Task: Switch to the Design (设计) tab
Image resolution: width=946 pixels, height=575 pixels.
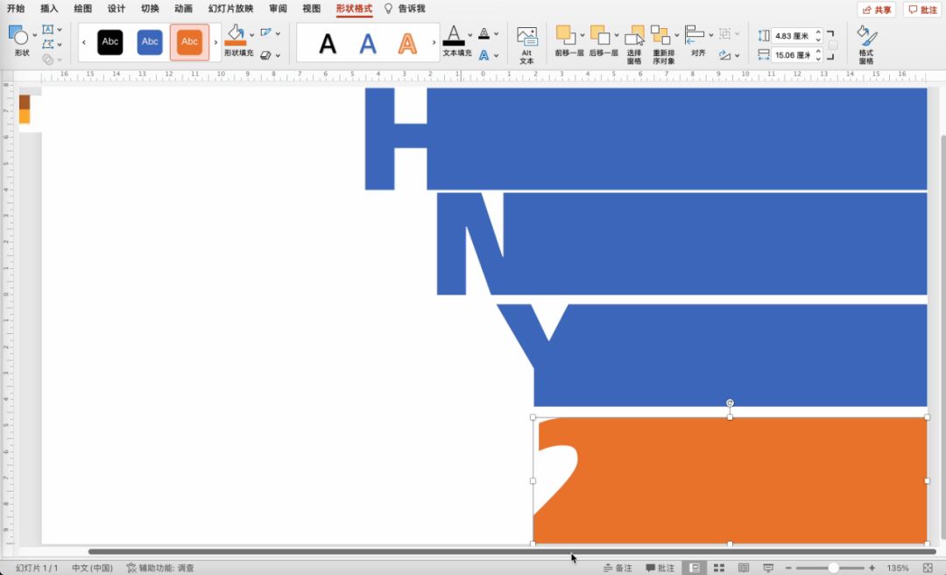Action: (x=116, y=9)
